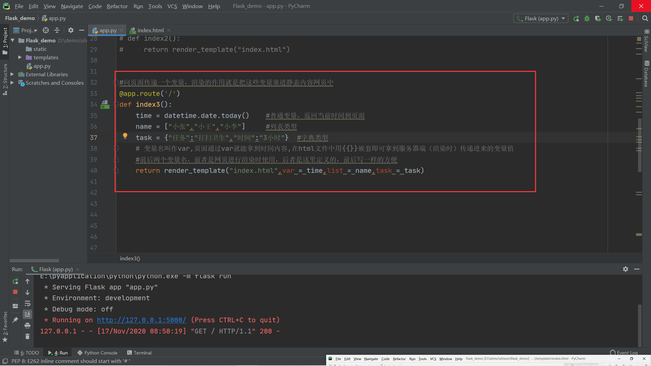Switch to index.html editor tab
Image resolution: width=651 pixels, height=366 pixels.
pyautogui.click(x=150, y=30)
